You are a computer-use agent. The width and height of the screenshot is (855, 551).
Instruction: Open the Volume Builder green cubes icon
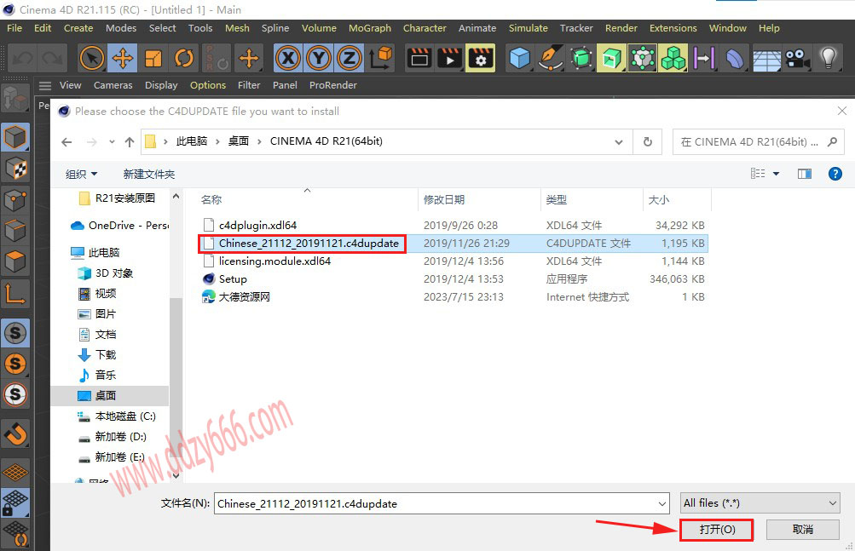673,58
